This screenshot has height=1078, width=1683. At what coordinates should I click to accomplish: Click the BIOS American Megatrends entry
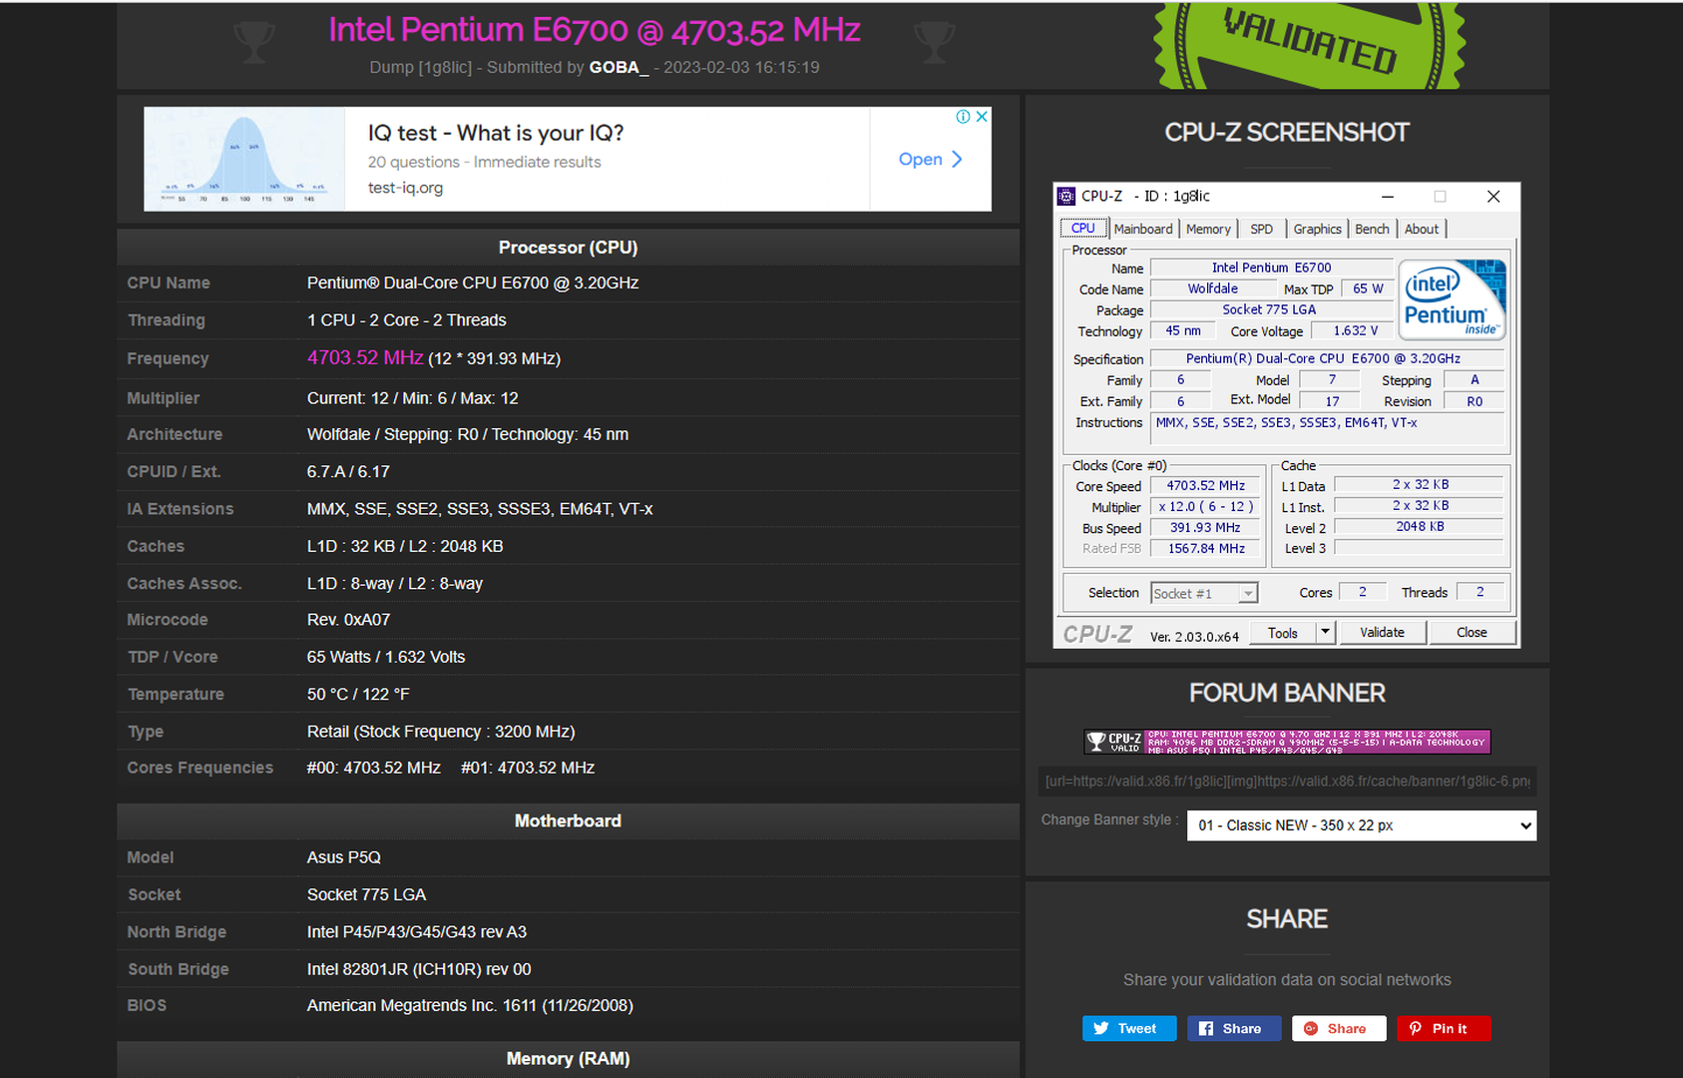pos(470,1006)
